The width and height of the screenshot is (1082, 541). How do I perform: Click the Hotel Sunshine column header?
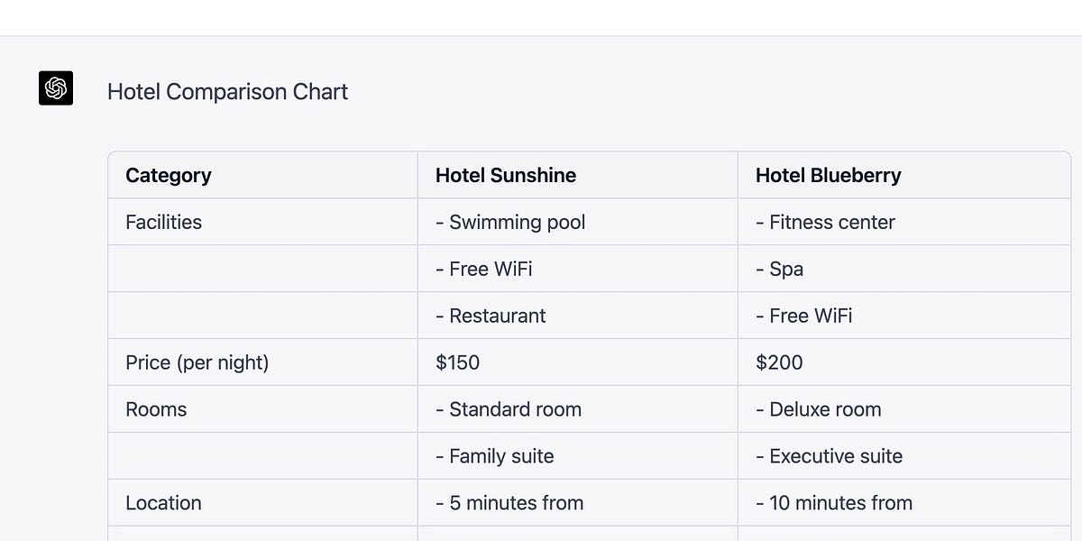click(x=506, y=175)
